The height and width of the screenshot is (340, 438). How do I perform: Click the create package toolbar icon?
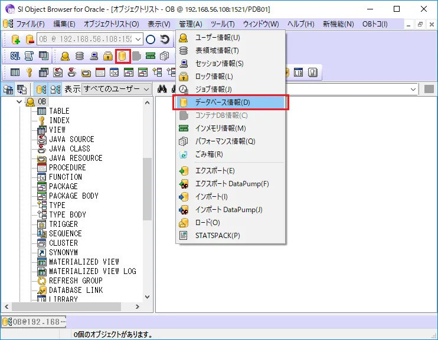pos(129,72)
